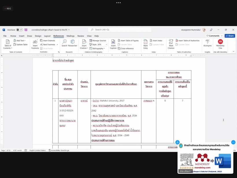Click Update Table in Table of Contents group

coord(21,45)
